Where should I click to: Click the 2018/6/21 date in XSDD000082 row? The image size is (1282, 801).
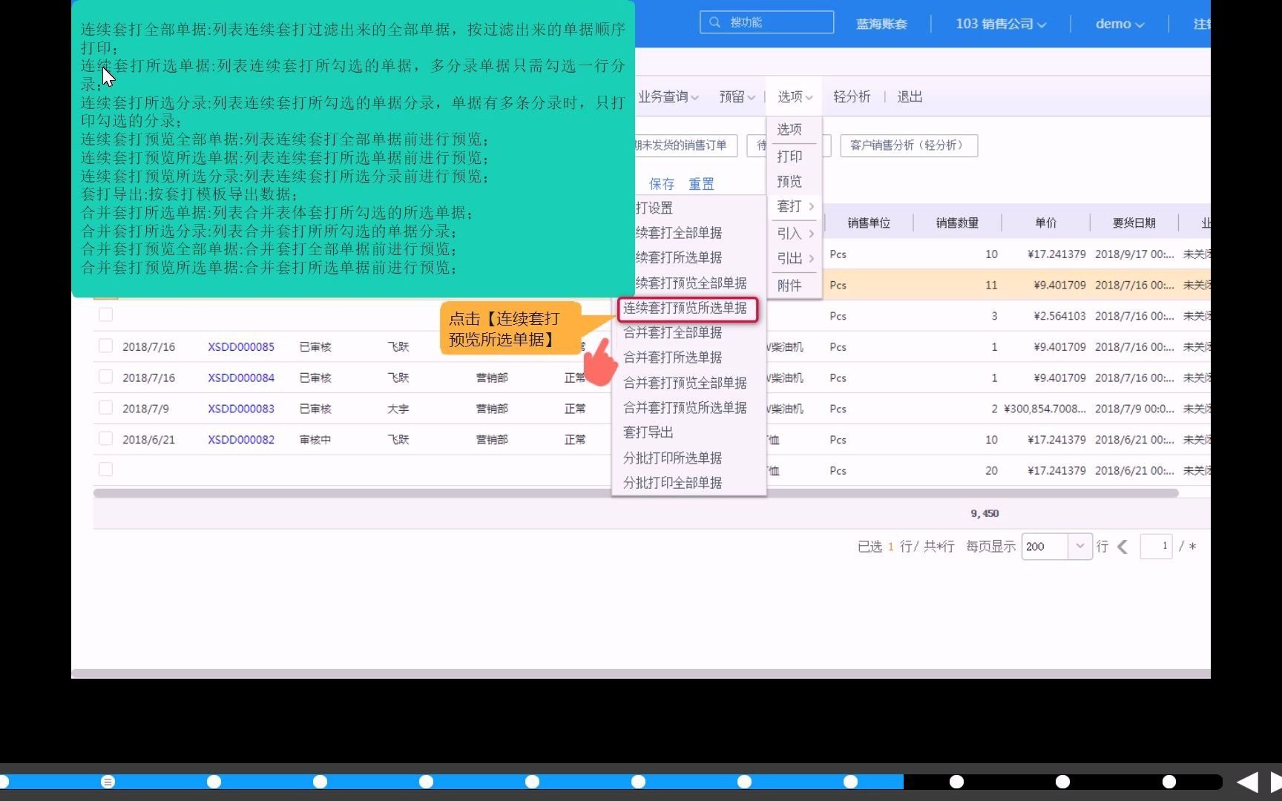point(148,440)
